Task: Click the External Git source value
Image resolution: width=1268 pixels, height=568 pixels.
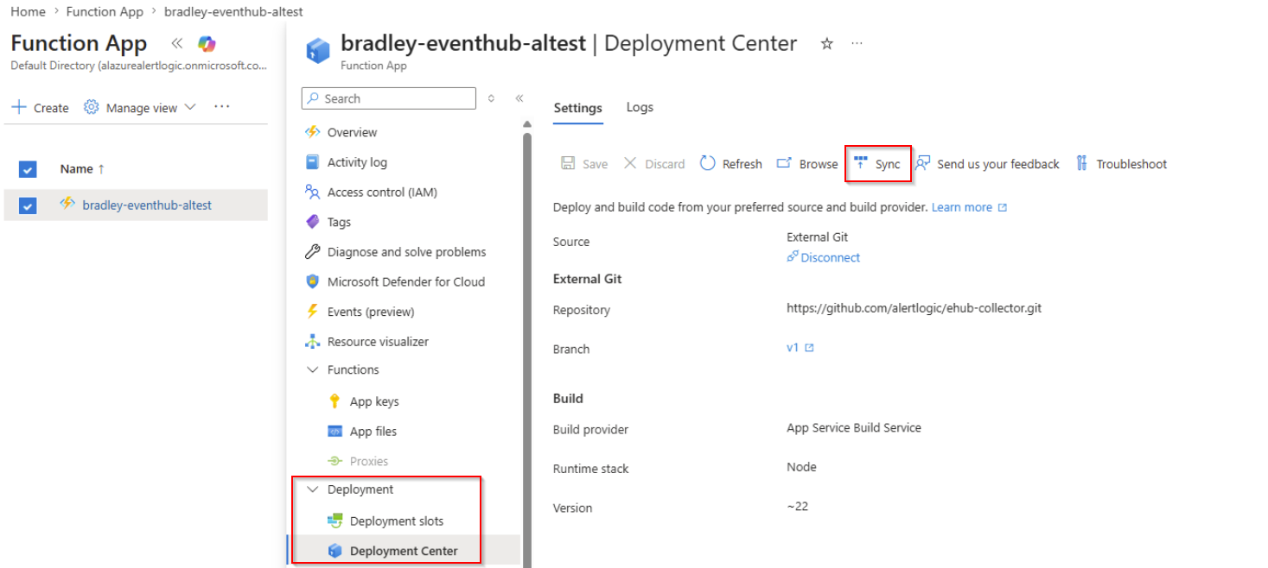Action: pos(817,237)
